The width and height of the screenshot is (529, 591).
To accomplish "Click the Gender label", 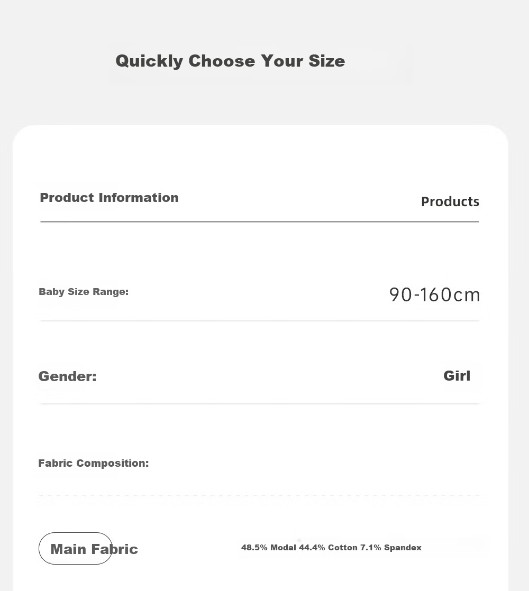I will tap(68, 376).
